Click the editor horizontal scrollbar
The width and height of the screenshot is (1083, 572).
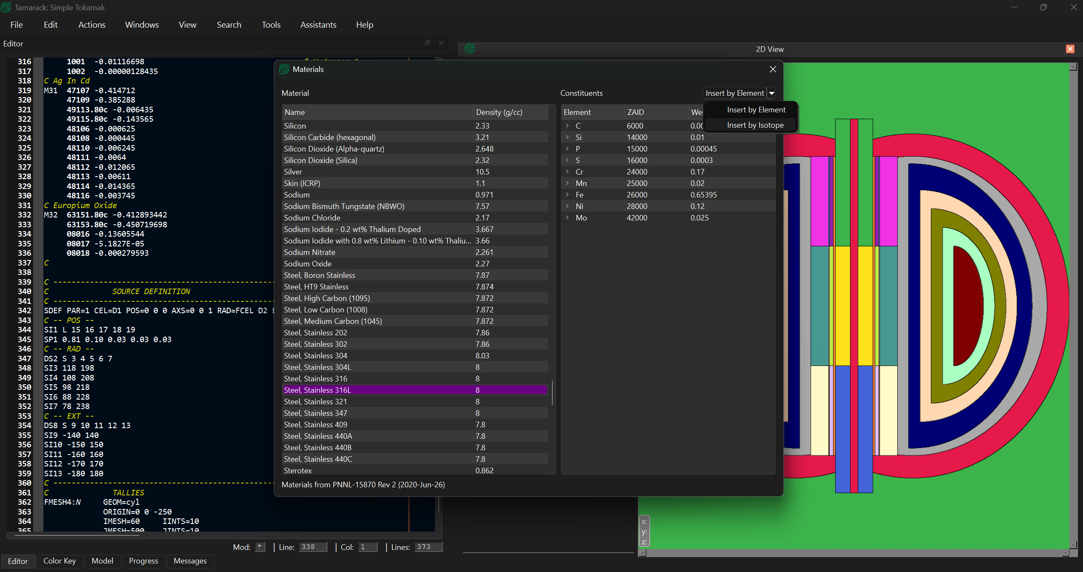click(x=77, y=535)
